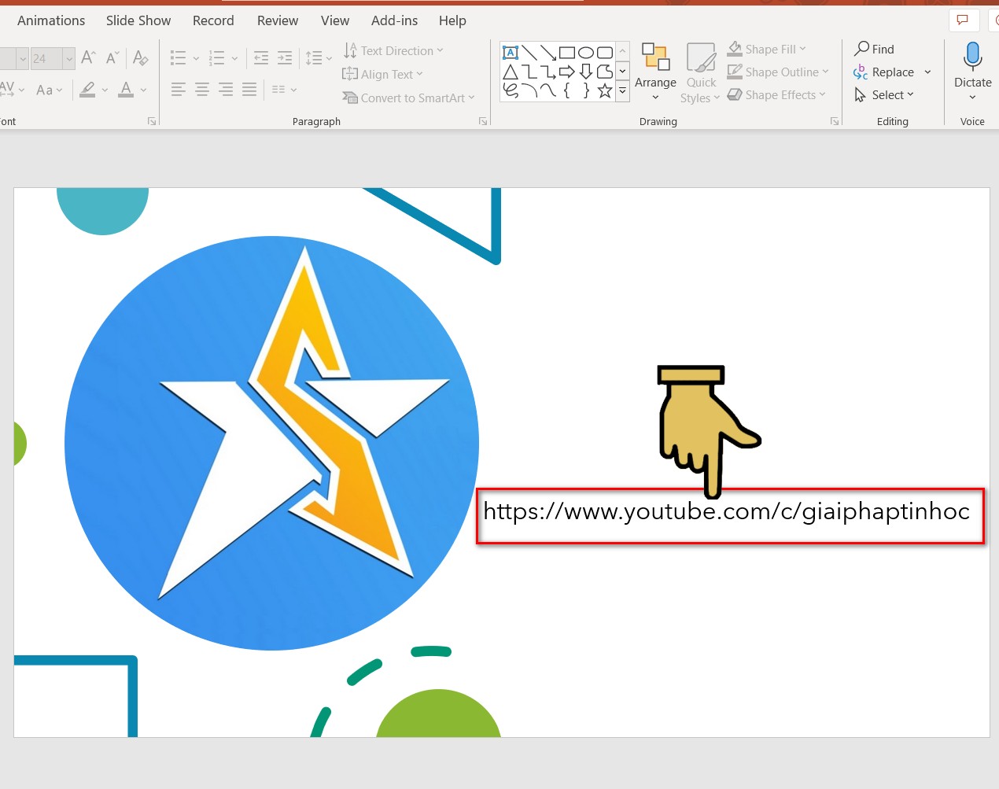Clear all formatting with the eraser icon
Screen dimensions: 999x789
[x=141, y=57]
